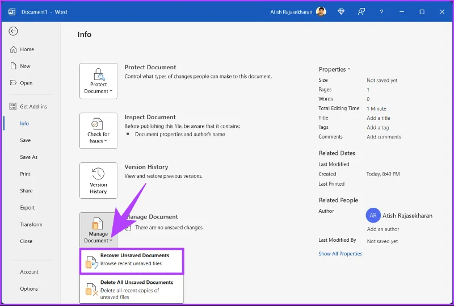The image size is (454, 306).
Task: Click the AR author avatar circle
Action: tap(373, 215)
